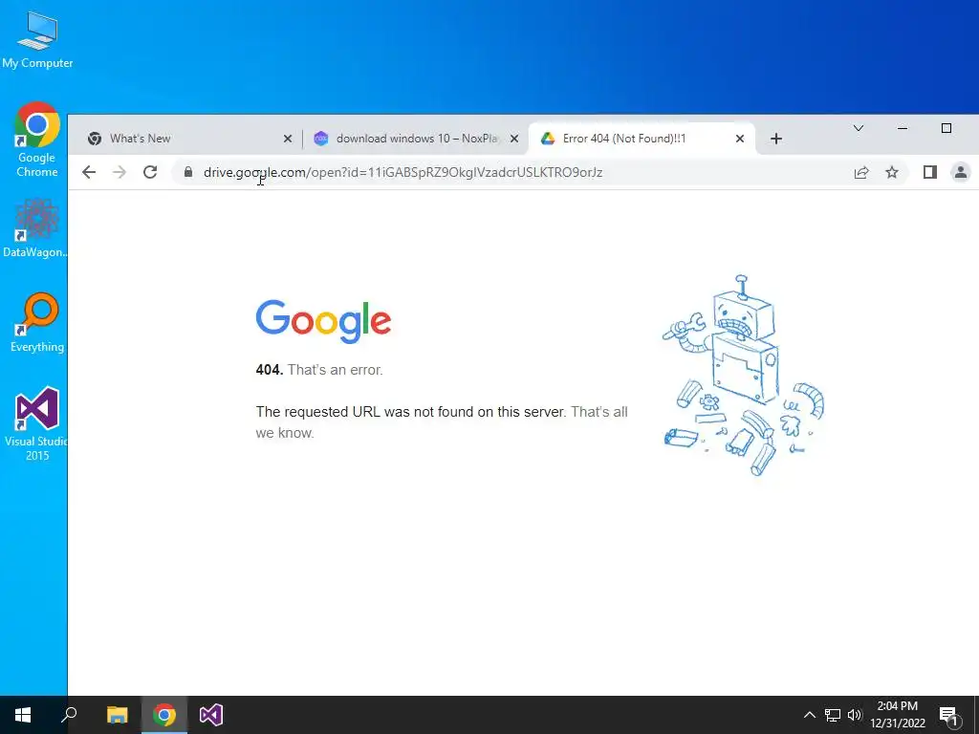Close the download windows 10 tab
The height and width of the screenshot is (734, 979).
(513, 139)
